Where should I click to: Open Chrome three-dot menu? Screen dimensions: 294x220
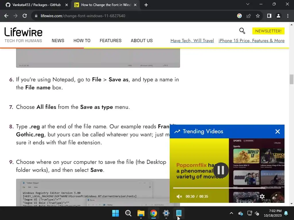288,16
